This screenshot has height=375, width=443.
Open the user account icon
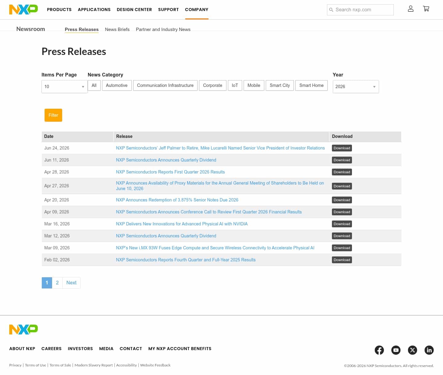pos(410,9)
